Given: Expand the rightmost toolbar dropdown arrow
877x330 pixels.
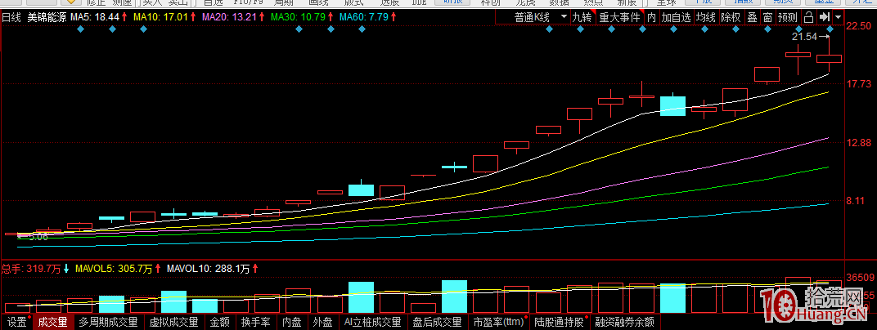Looking at the screenshot, I should pos(839,16).
